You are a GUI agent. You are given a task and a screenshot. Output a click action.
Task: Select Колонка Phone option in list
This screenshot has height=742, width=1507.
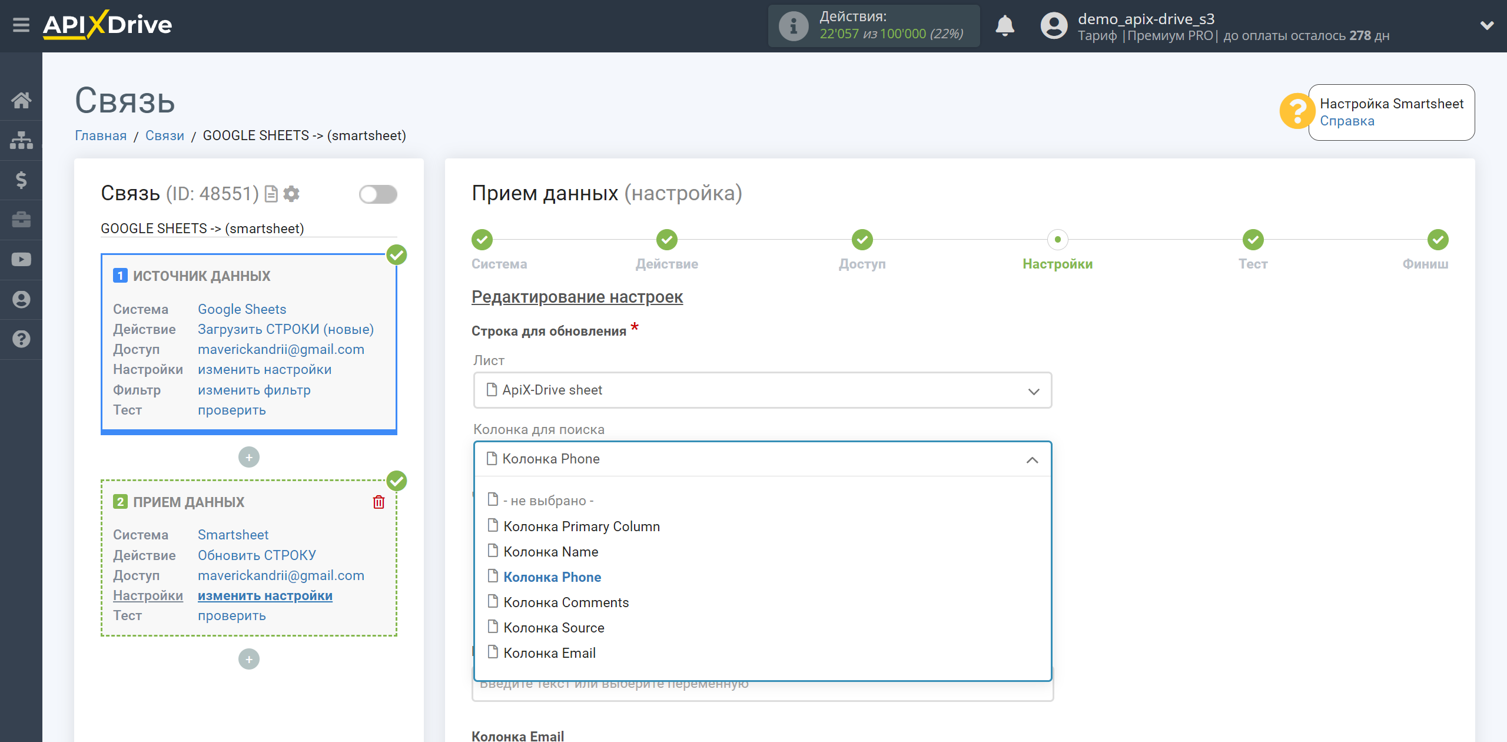(x=552, y=577)
